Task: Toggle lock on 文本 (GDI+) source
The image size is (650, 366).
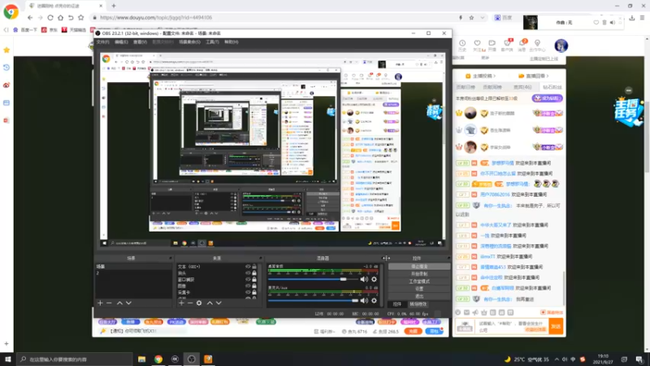Action: pyautogui.click(x=254, y=267)
